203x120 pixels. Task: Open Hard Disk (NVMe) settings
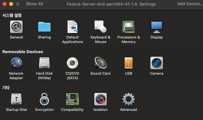(44, 63)
